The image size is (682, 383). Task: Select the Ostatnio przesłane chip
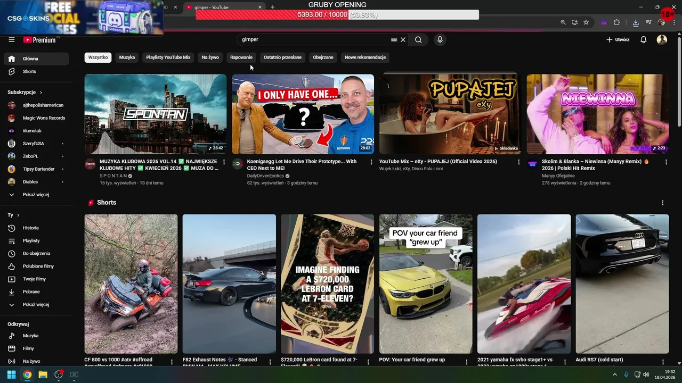coord(282,57)
